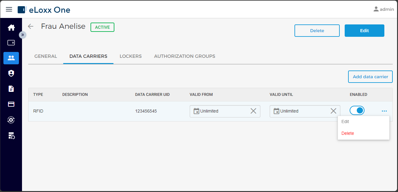398x192 pixels.
Task: Open the hamburger main menu
Action: tap(9, 10)
